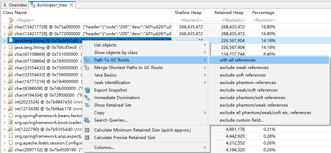This screenshot has width=331, height=153.
Task: Choose 'exclude soft references' option
Action: coord(269,75)
